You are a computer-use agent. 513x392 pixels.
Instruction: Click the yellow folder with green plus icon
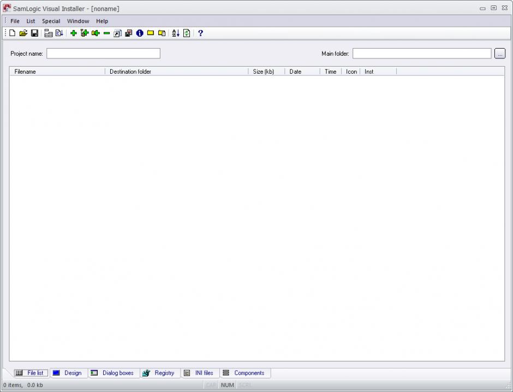coord(96,33)
